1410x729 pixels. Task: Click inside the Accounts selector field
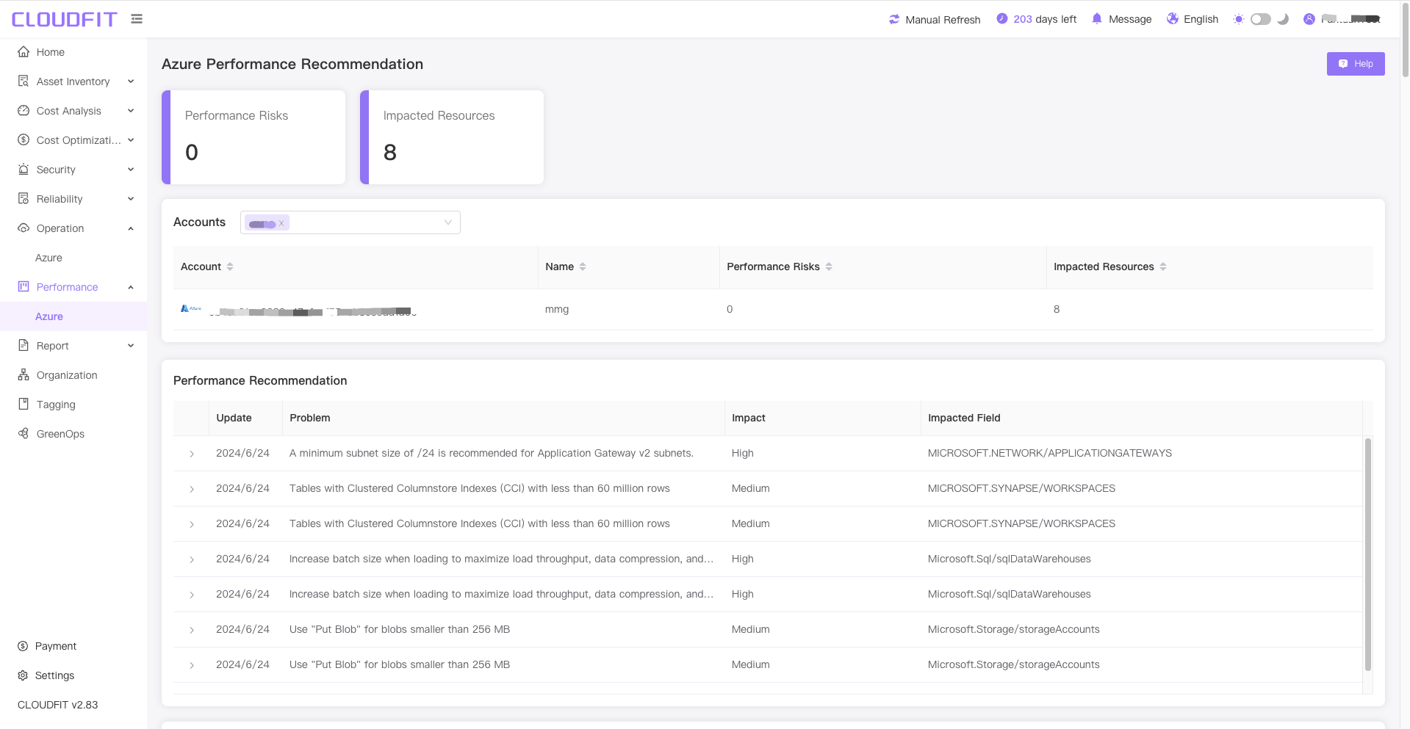point(350,222)
